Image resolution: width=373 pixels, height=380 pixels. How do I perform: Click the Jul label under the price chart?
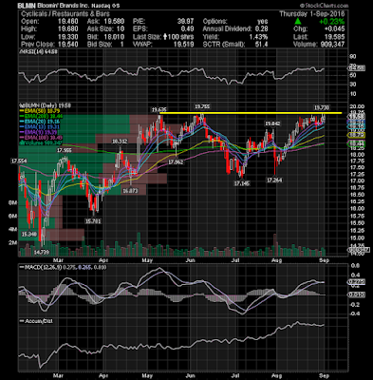click(x=235, y=260)
